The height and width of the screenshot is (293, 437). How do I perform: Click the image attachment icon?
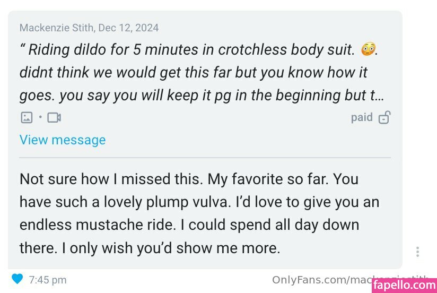pos(25,117)
